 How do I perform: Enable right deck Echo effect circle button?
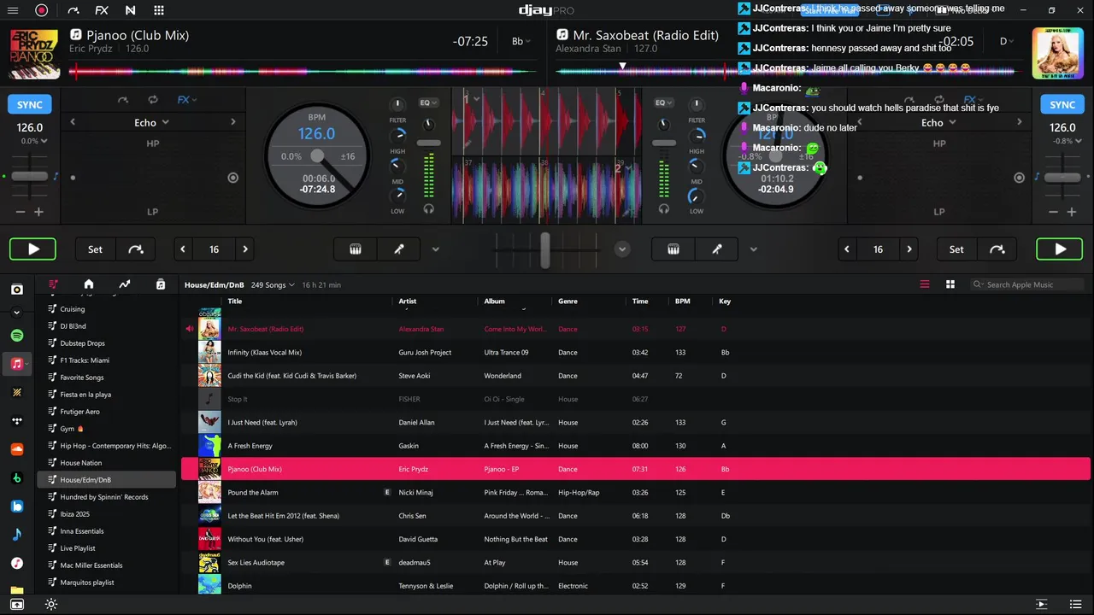click(x=1019, y=178)
